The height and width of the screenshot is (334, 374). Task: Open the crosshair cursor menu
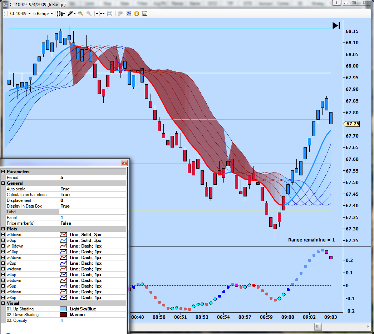tap(100, 14)
